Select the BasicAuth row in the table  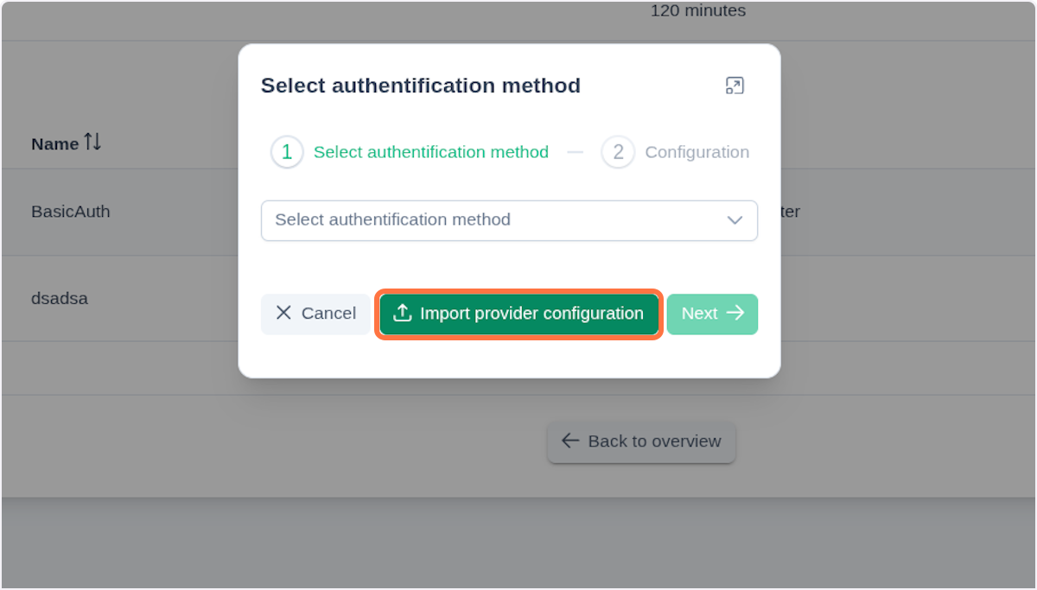[x=71, y=212]
